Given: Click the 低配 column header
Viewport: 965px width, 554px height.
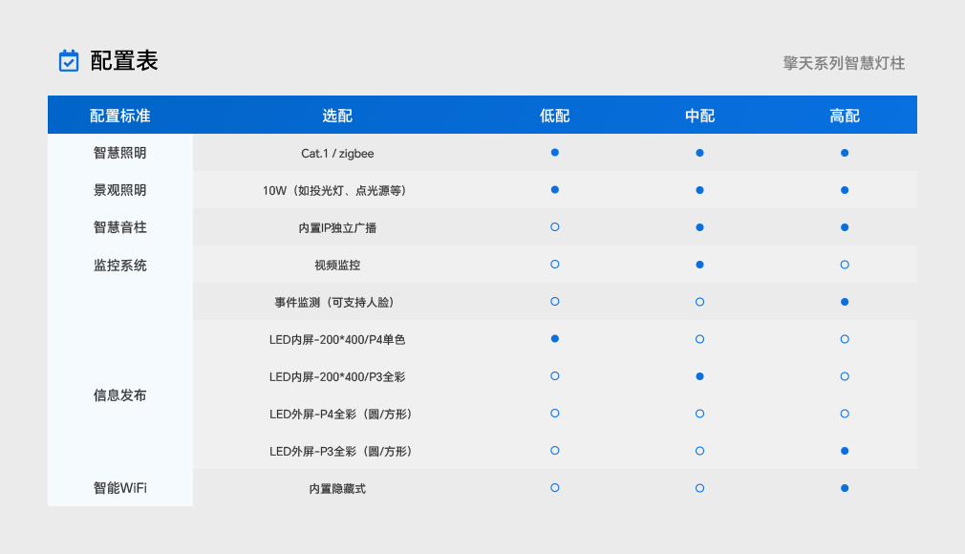Looking at the screenshot, I should pyautogui.click(x=555, y=116).
